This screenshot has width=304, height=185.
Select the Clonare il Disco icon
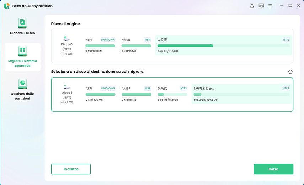point(22,23)
